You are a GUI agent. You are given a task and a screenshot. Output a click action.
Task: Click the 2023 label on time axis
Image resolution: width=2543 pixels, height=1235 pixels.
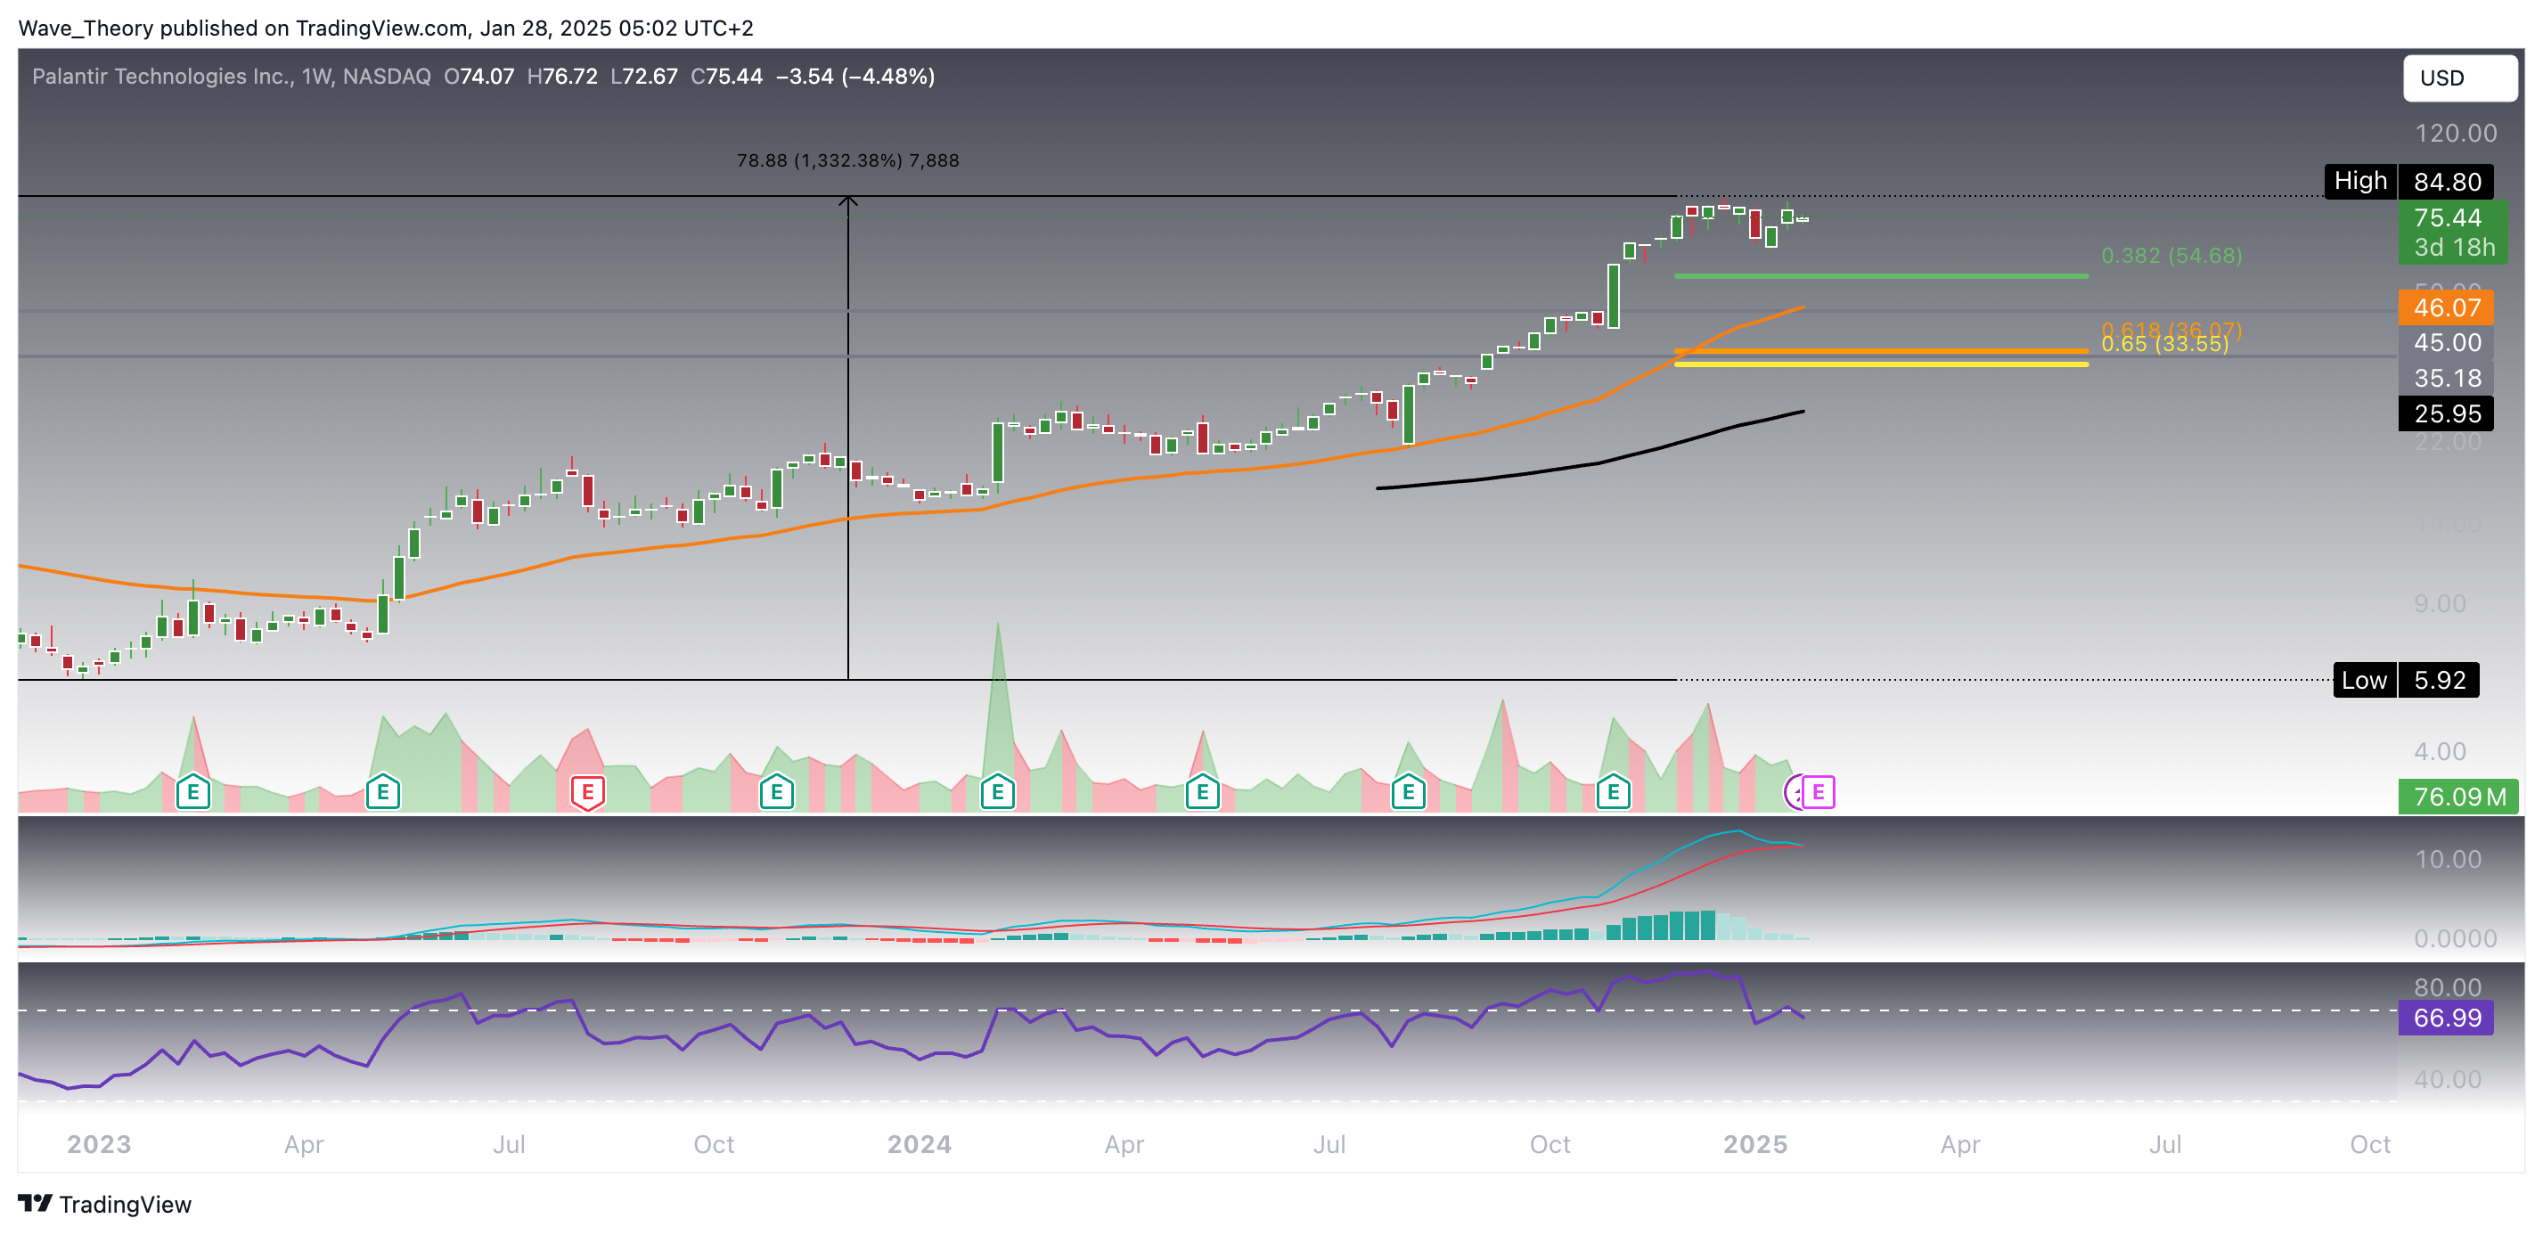tap(99, 1144)
